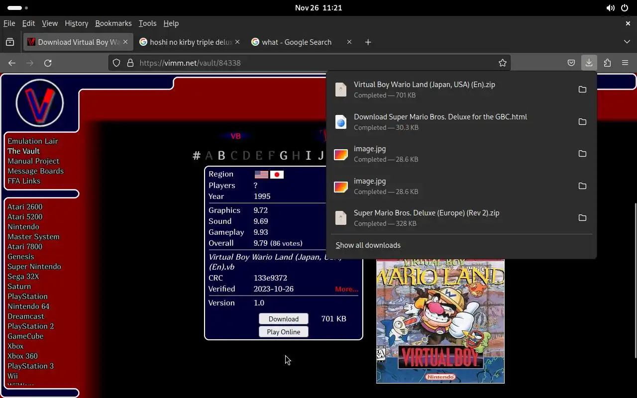Open the View menu

point(50,23)
